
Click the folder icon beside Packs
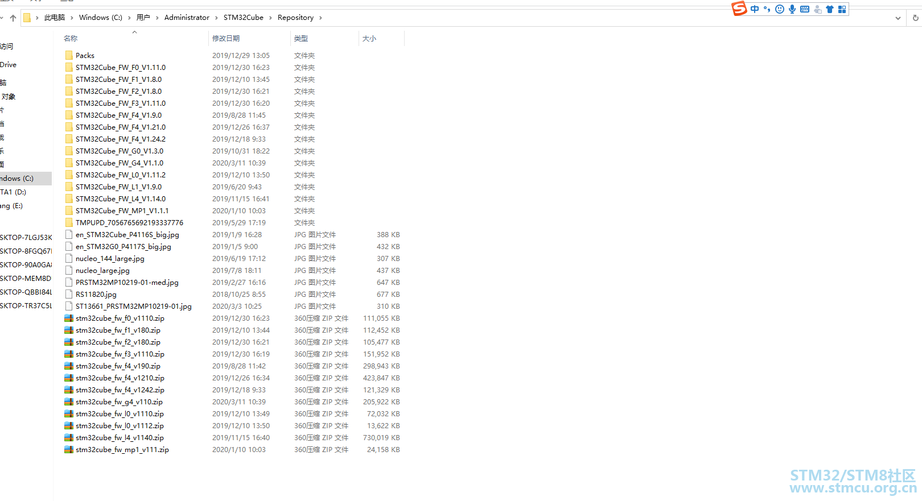(69, 55)
